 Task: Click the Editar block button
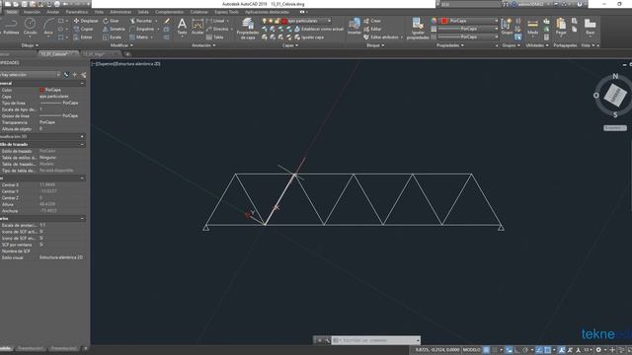click(x=372, y=29)
